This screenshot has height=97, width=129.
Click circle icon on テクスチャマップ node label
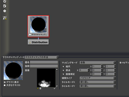tap(30, 34)
